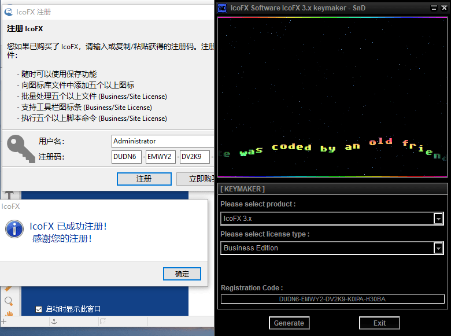Image resolution: width=451 pixels, height=336 pixels.
Task: Click the anchor icon in status bar
Action: pyautogui.click(x=54, y=322)
